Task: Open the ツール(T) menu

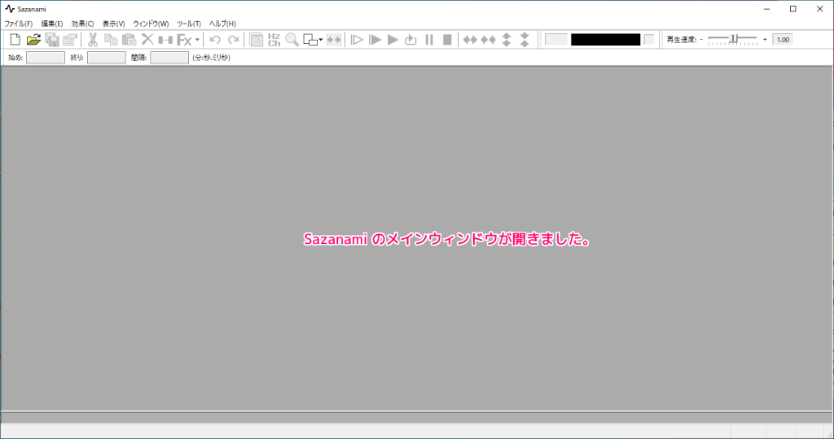Action: (189, 24)
